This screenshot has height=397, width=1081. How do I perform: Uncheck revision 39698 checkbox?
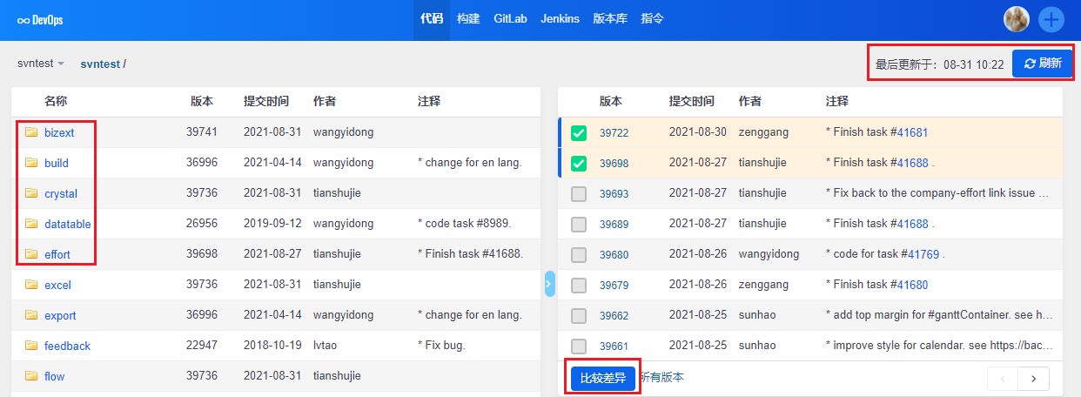coord(579,163)
